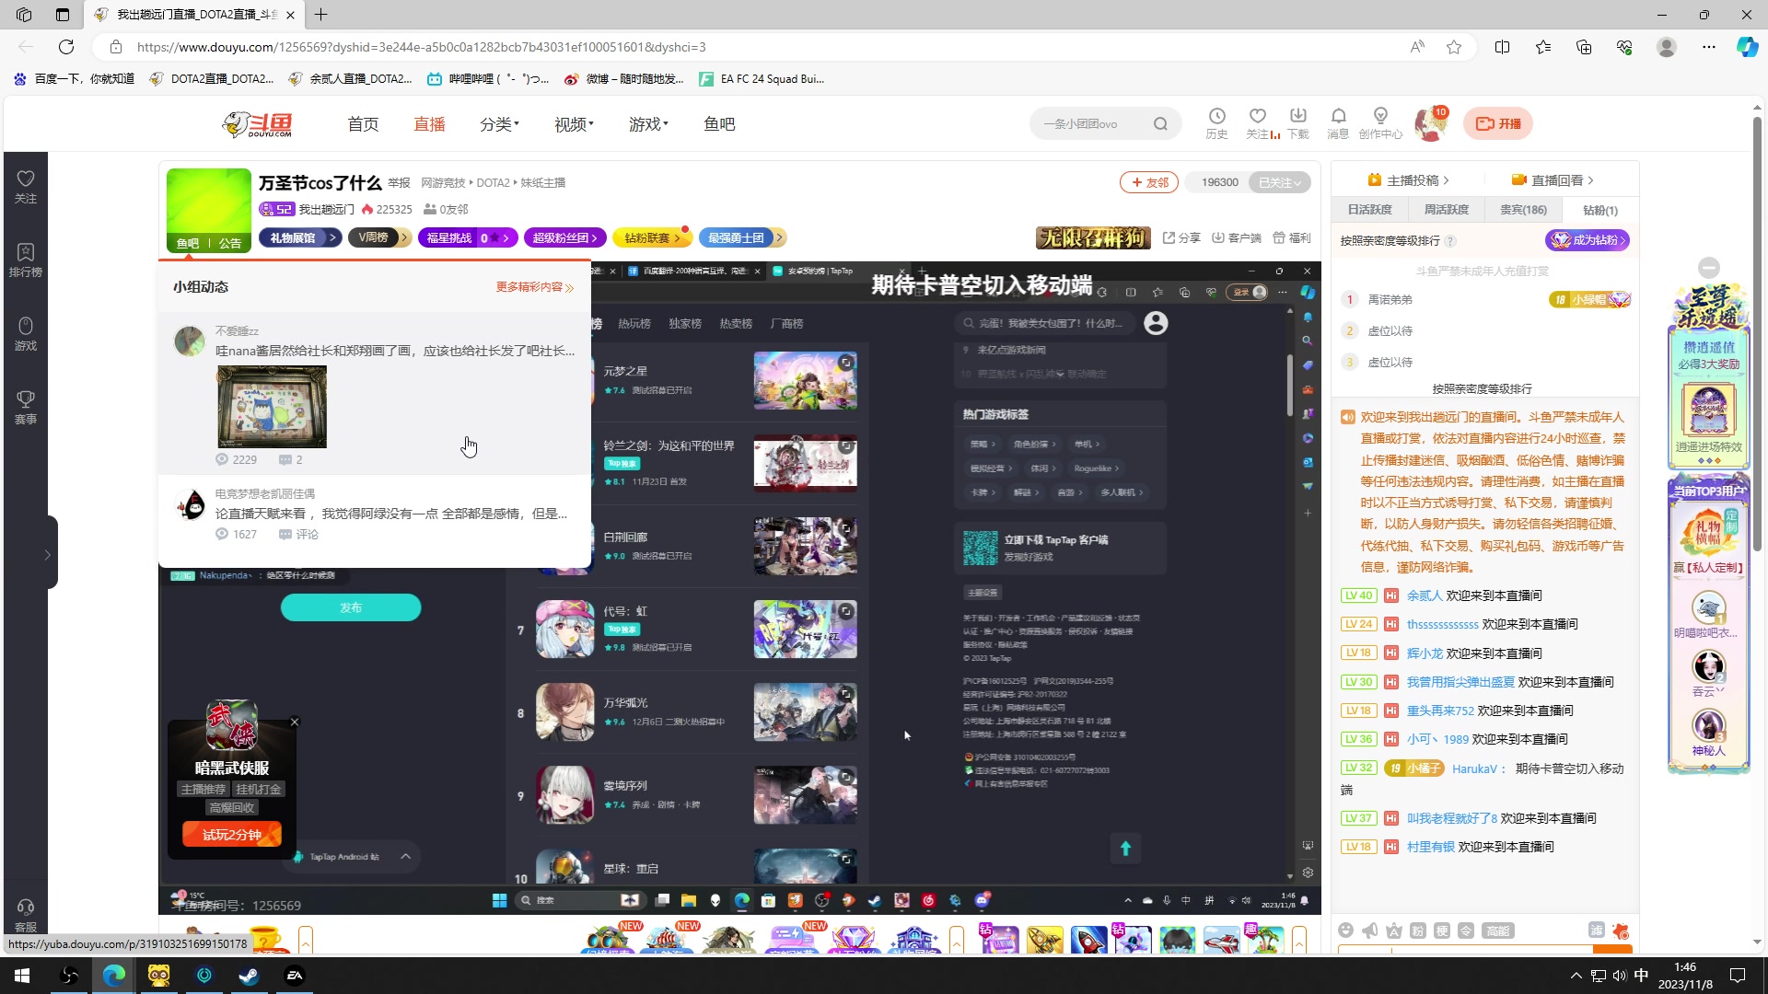Open 赛事 trophy icon in sidebar
The image size is (1768, 994).
[x=26, y=407]
